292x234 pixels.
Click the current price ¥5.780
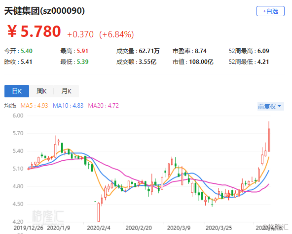coord(34,31)
